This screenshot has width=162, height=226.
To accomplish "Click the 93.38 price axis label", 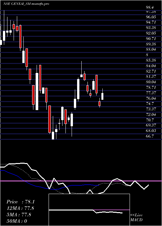I will pos(151,28).
